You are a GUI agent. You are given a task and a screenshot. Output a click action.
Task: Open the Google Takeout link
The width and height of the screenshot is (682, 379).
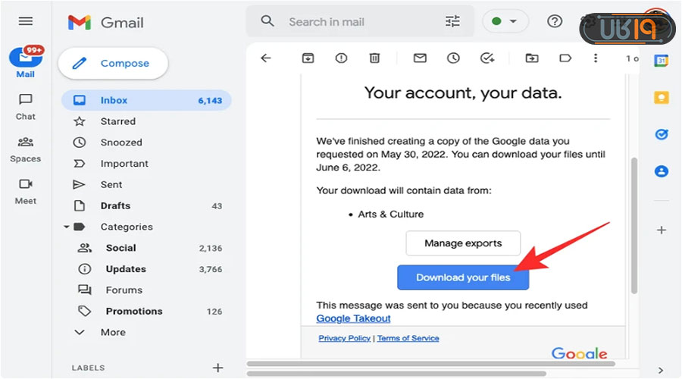coord(353,318)
